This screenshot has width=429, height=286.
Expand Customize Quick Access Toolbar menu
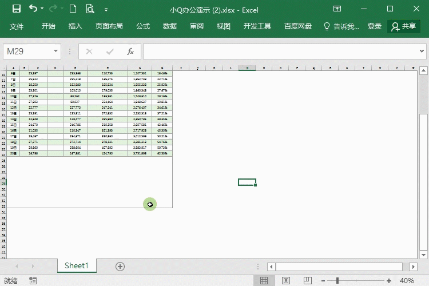(x=106, y=10)
